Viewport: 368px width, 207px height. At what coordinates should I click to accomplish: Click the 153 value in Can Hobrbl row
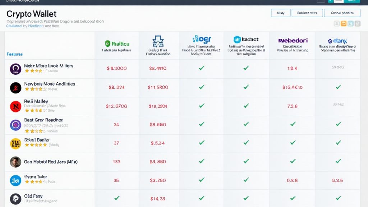tap(116, 162)
